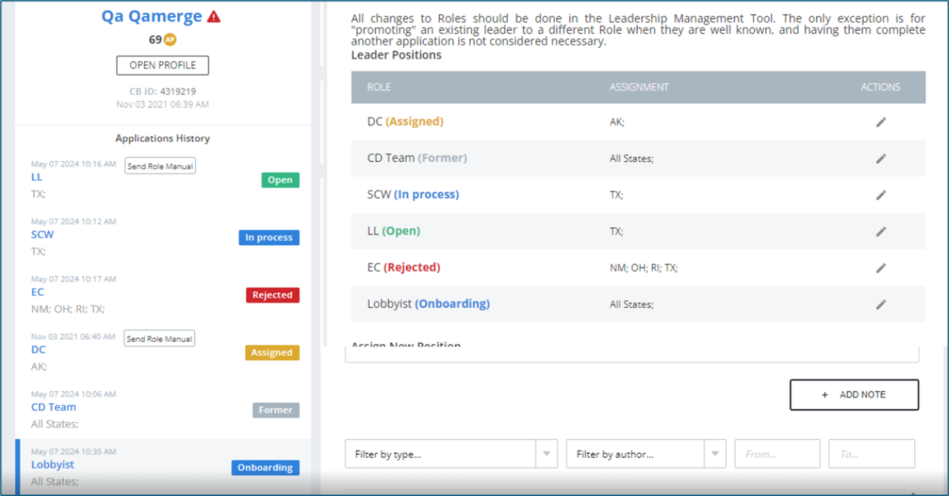Expand the Filter by author dropdown
This screenshot has width=949, height=496.
tap(635, 454)
